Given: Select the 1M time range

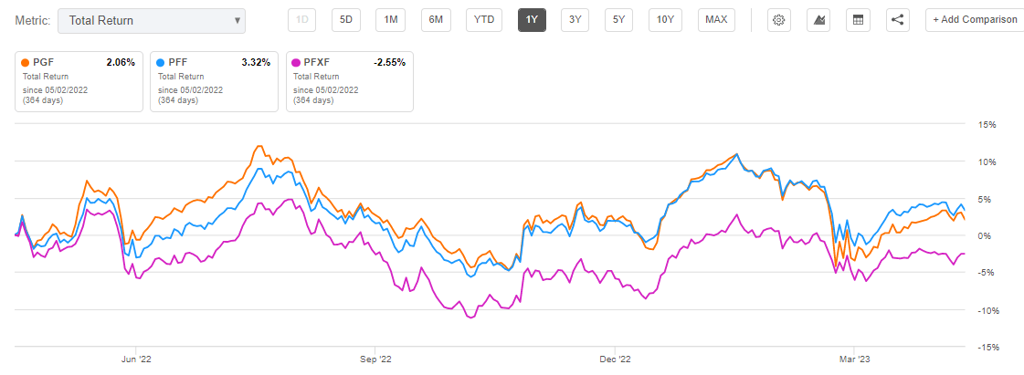Looking at the screenshot, I should tap(391, 19).
